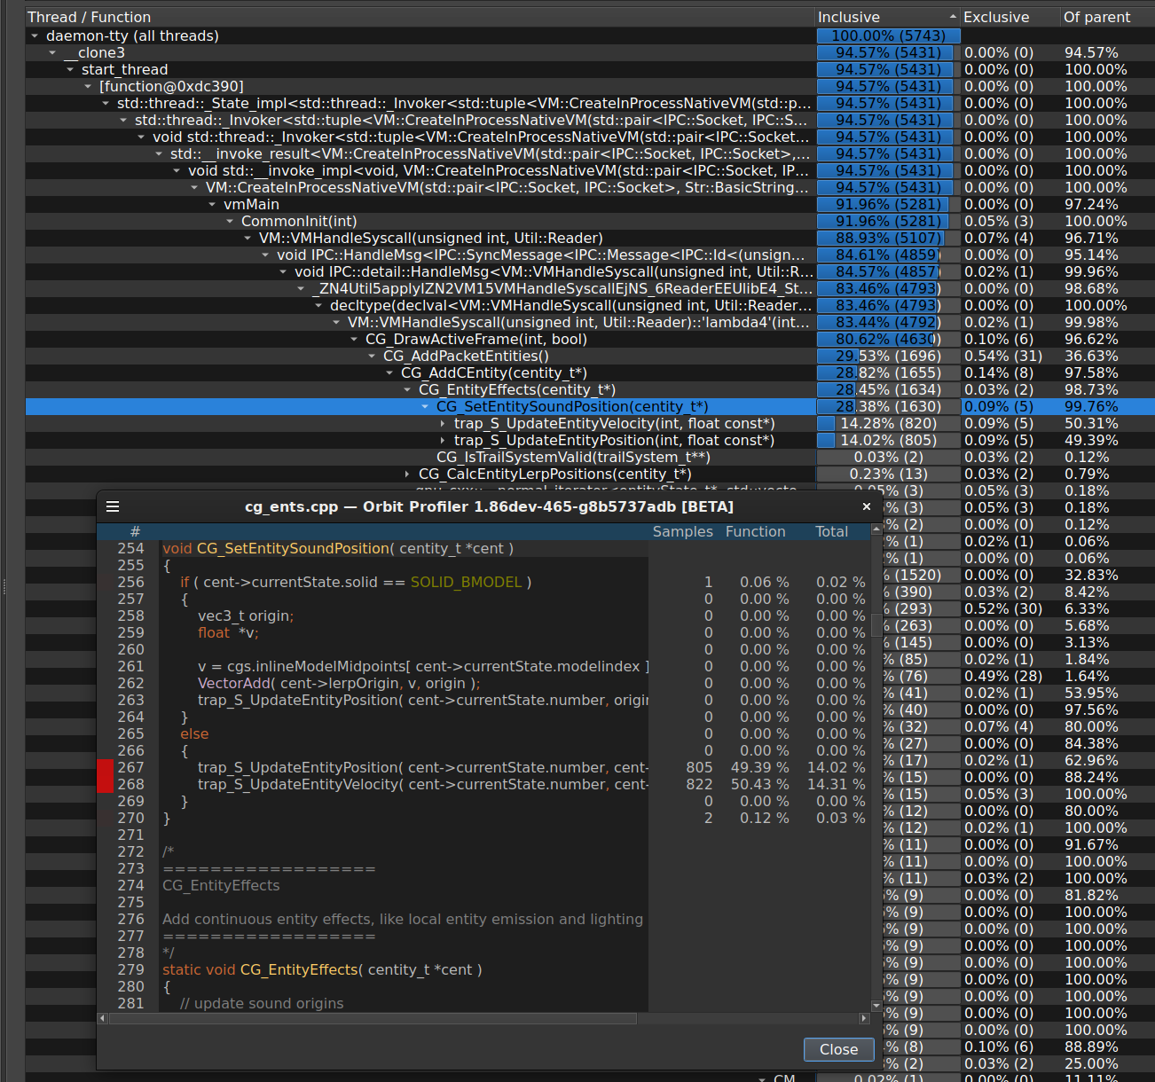This screenshot has height=1082, width=1155.
Task: Collapse CG_DrawActiveFrame(int, bool) node
Action: tap(354, 340)
